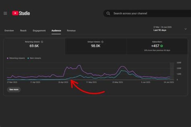
Task: Click the 26 Apr 2025 axis label
Action: point(63,82)
